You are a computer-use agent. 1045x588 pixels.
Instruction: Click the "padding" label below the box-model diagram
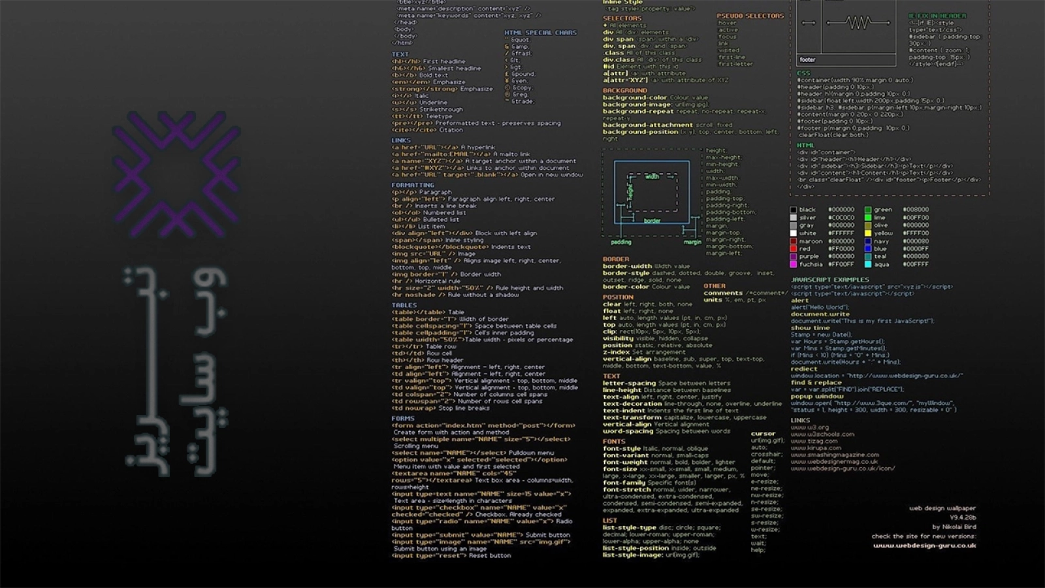tap(621, 242)
